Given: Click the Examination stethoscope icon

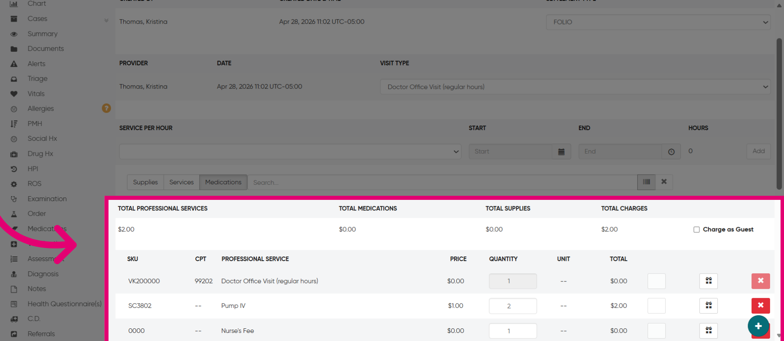Looking at the screenshot, I should tap(14, 199).
